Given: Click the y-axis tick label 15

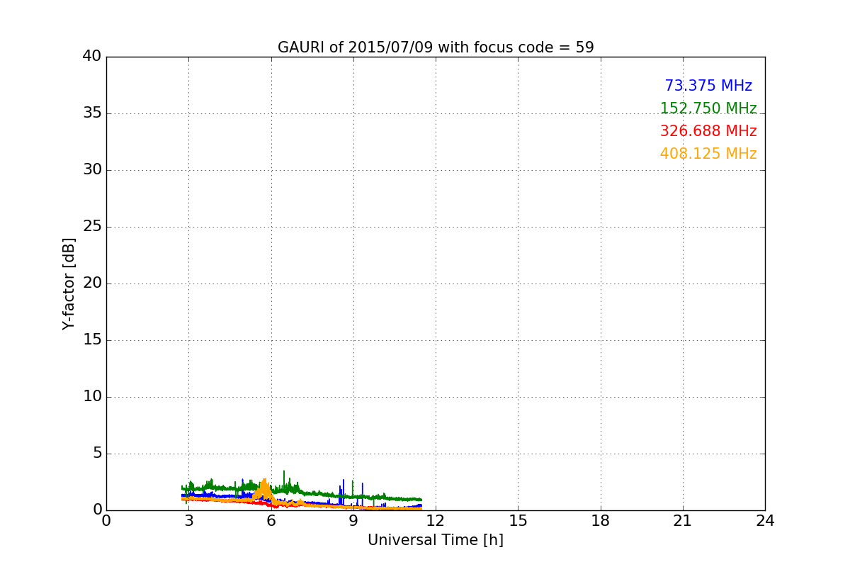Looking at the screenshot, I should pyautogui.click(x=92, y=340).
